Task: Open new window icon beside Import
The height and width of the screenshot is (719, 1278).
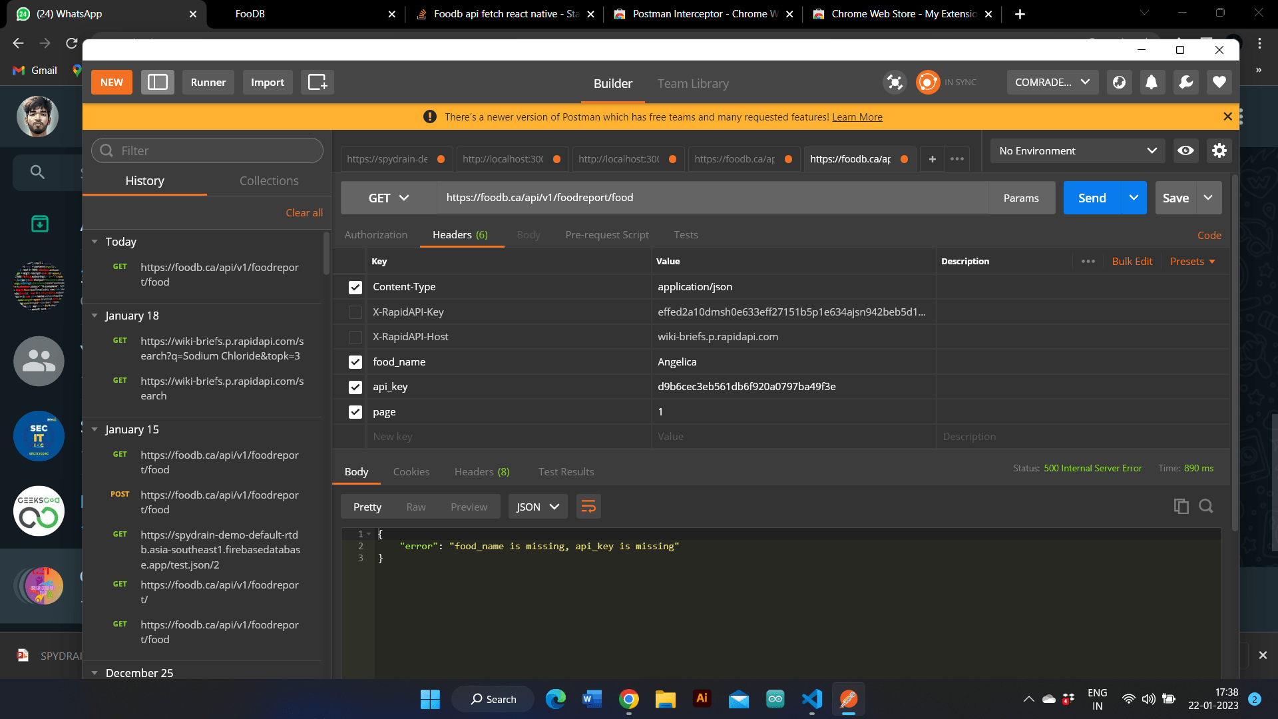Action: tap(317, 83)
